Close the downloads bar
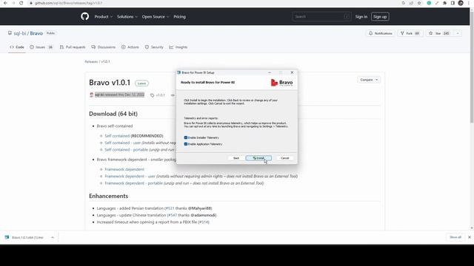Image resolution: width=474 pixels, height=266 pixels. coord(470,237)
